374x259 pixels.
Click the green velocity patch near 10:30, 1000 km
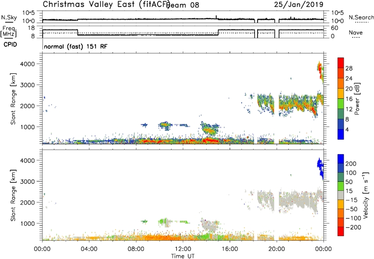click(x=164, y=221)
